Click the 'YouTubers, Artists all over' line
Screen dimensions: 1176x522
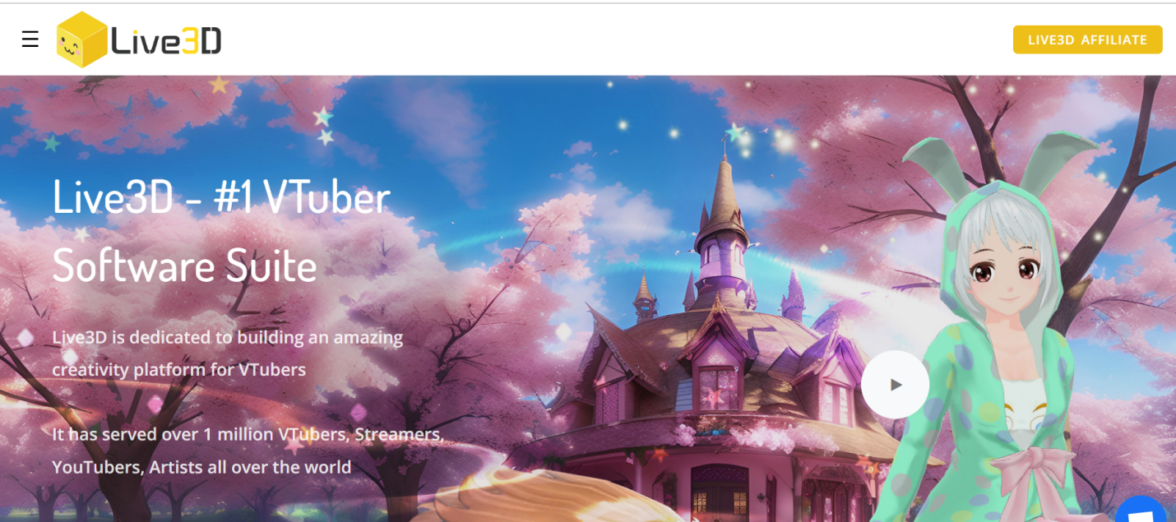pos(201,467)
